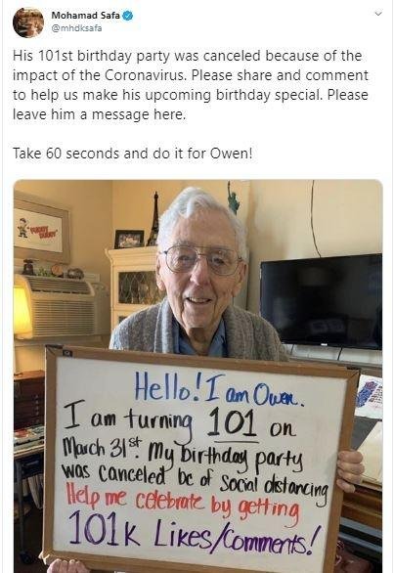Click the 'Hello! I am Owen.' whiteboard text

(219, 391)
